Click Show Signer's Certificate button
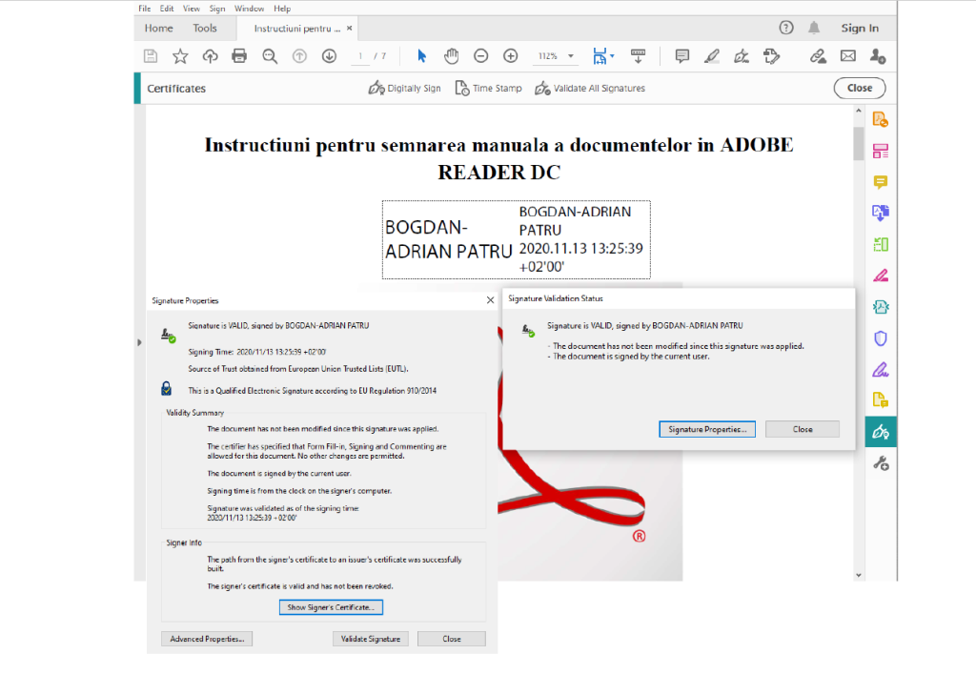 pos(331,606)
